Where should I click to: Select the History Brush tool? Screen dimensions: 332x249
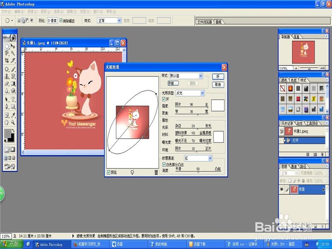[13, 76]
